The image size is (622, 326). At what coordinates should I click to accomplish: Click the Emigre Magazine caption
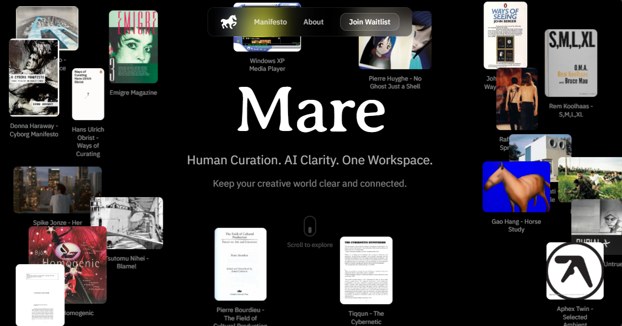(133, 93)
